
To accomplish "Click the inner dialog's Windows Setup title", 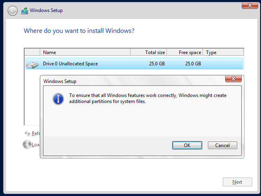I will coord(60,81).
